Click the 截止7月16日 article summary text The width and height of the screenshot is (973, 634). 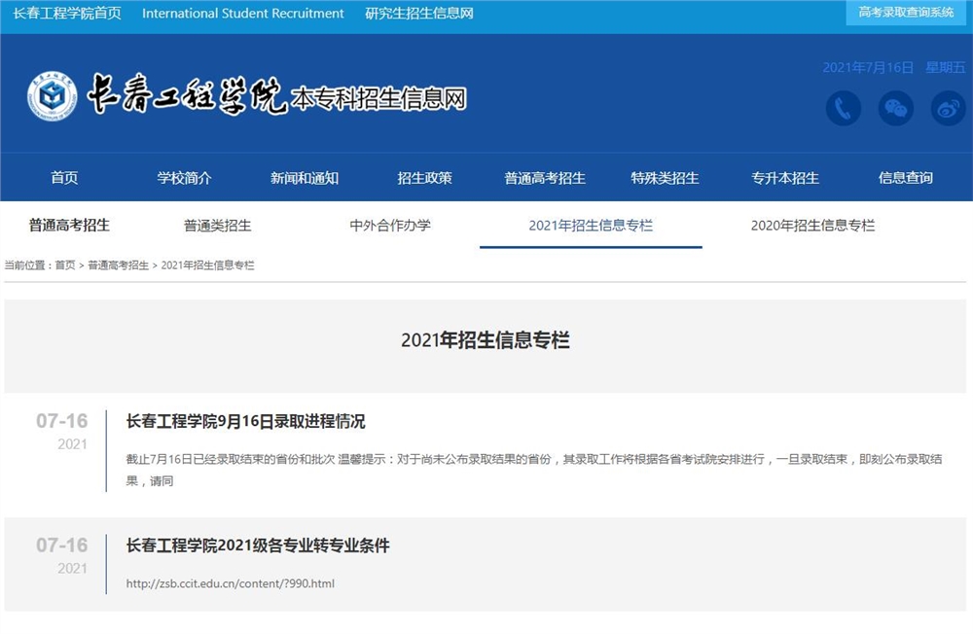point(534,470)
